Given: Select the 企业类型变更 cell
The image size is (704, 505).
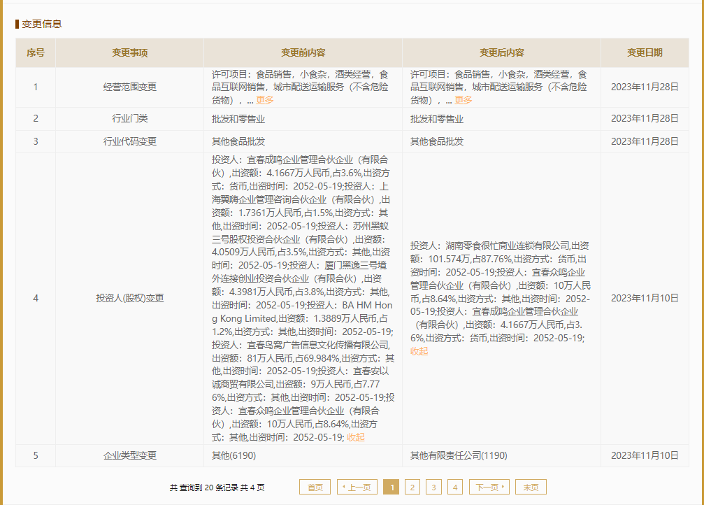Looking at the screenshot, I should pos(130,455).
